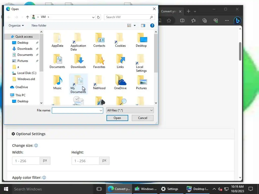Toggle the preview pane button
The width and height of the screenshot is (259, 194).
tap(143, 26)
